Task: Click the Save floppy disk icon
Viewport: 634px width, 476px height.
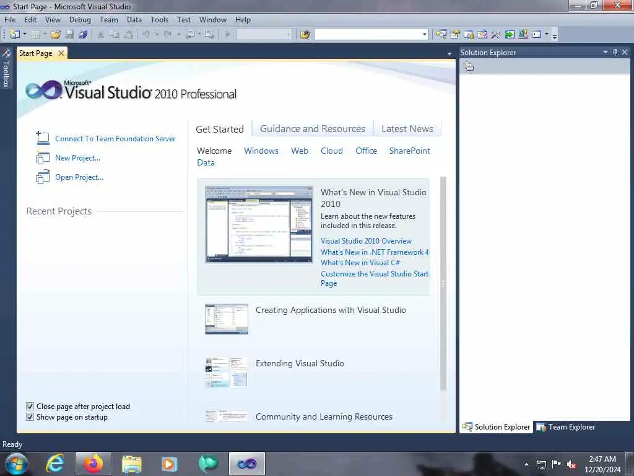Action: pos(69,35)
